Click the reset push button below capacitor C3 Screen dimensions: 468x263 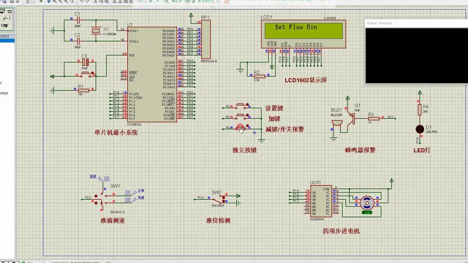coord(86,74)
